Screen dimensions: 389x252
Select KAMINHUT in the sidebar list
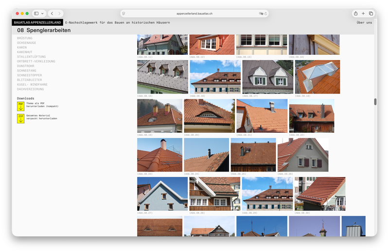pyautogui.click(x=25, y=52)
